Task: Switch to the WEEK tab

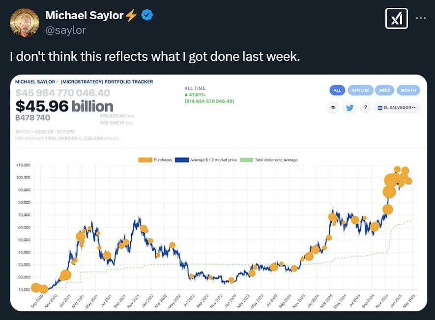Action: pos(384,90)
